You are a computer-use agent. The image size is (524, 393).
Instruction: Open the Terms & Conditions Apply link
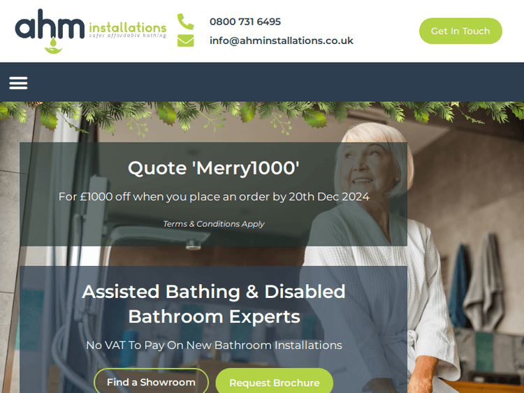click(x=214, y=223)
